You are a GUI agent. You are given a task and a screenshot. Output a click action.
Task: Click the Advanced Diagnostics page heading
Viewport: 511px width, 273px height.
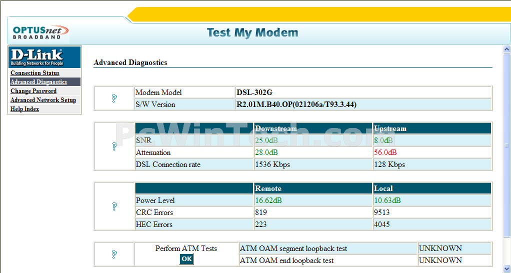point(130,62)
